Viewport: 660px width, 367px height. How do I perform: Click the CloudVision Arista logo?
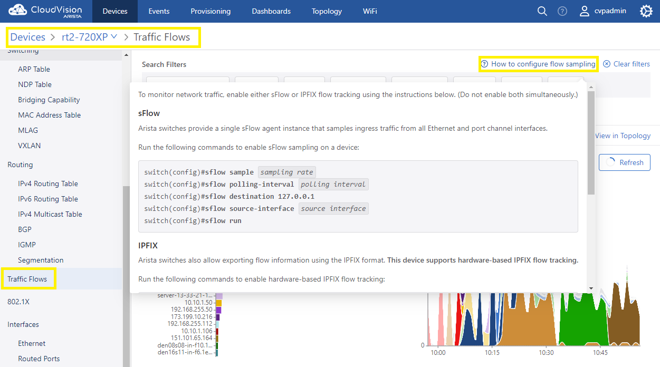tap(45, 11)
